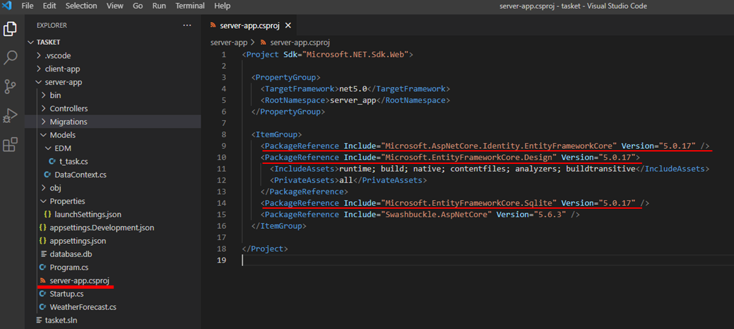Collapse the server-app folder
The image size is (734, 329).
(x=38, y=82)
